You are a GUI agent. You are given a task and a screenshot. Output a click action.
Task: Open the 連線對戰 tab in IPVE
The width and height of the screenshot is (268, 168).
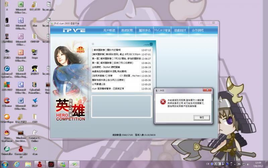[127, 30]
